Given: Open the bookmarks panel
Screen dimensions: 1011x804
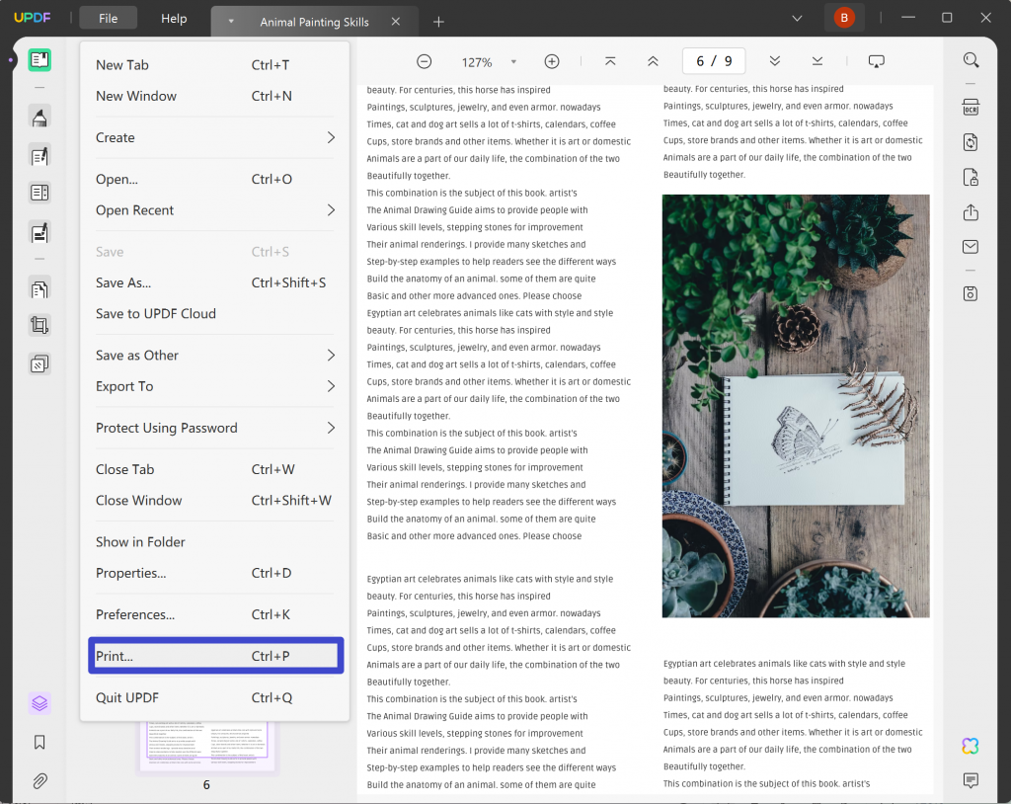Looking at the screenshot, I should (39, 742).
